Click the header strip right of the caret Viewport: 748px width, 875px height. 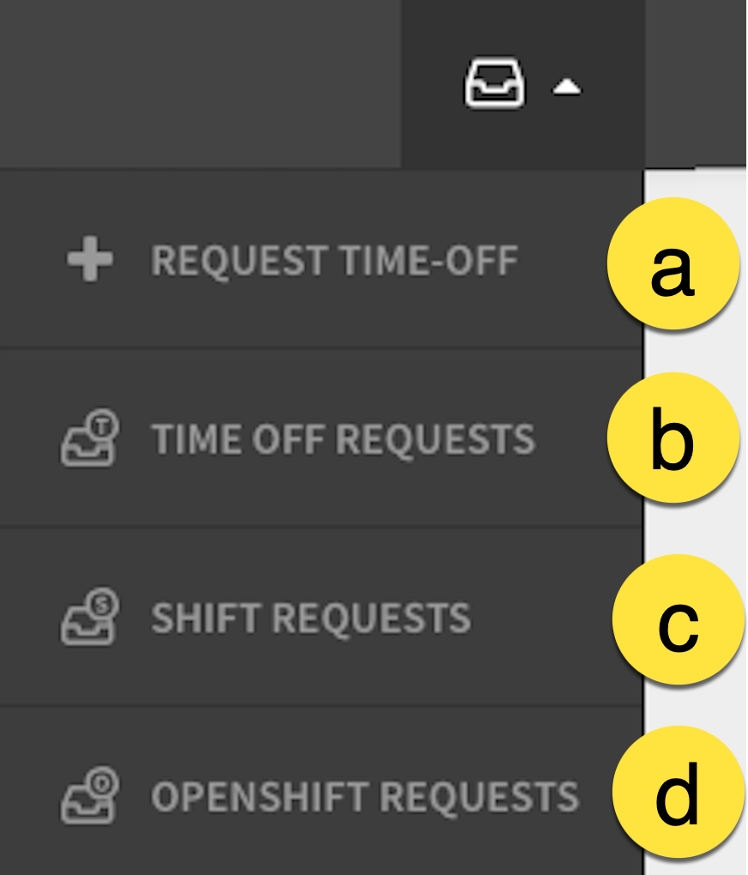click(x=696, y=82)
